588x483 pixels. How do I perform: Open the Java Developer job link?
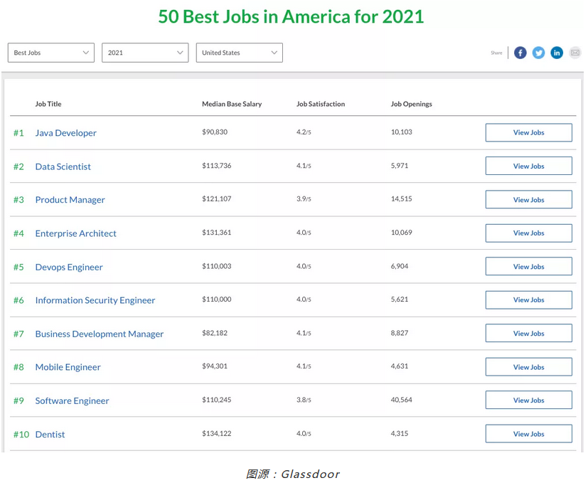(x=65, y=133)
